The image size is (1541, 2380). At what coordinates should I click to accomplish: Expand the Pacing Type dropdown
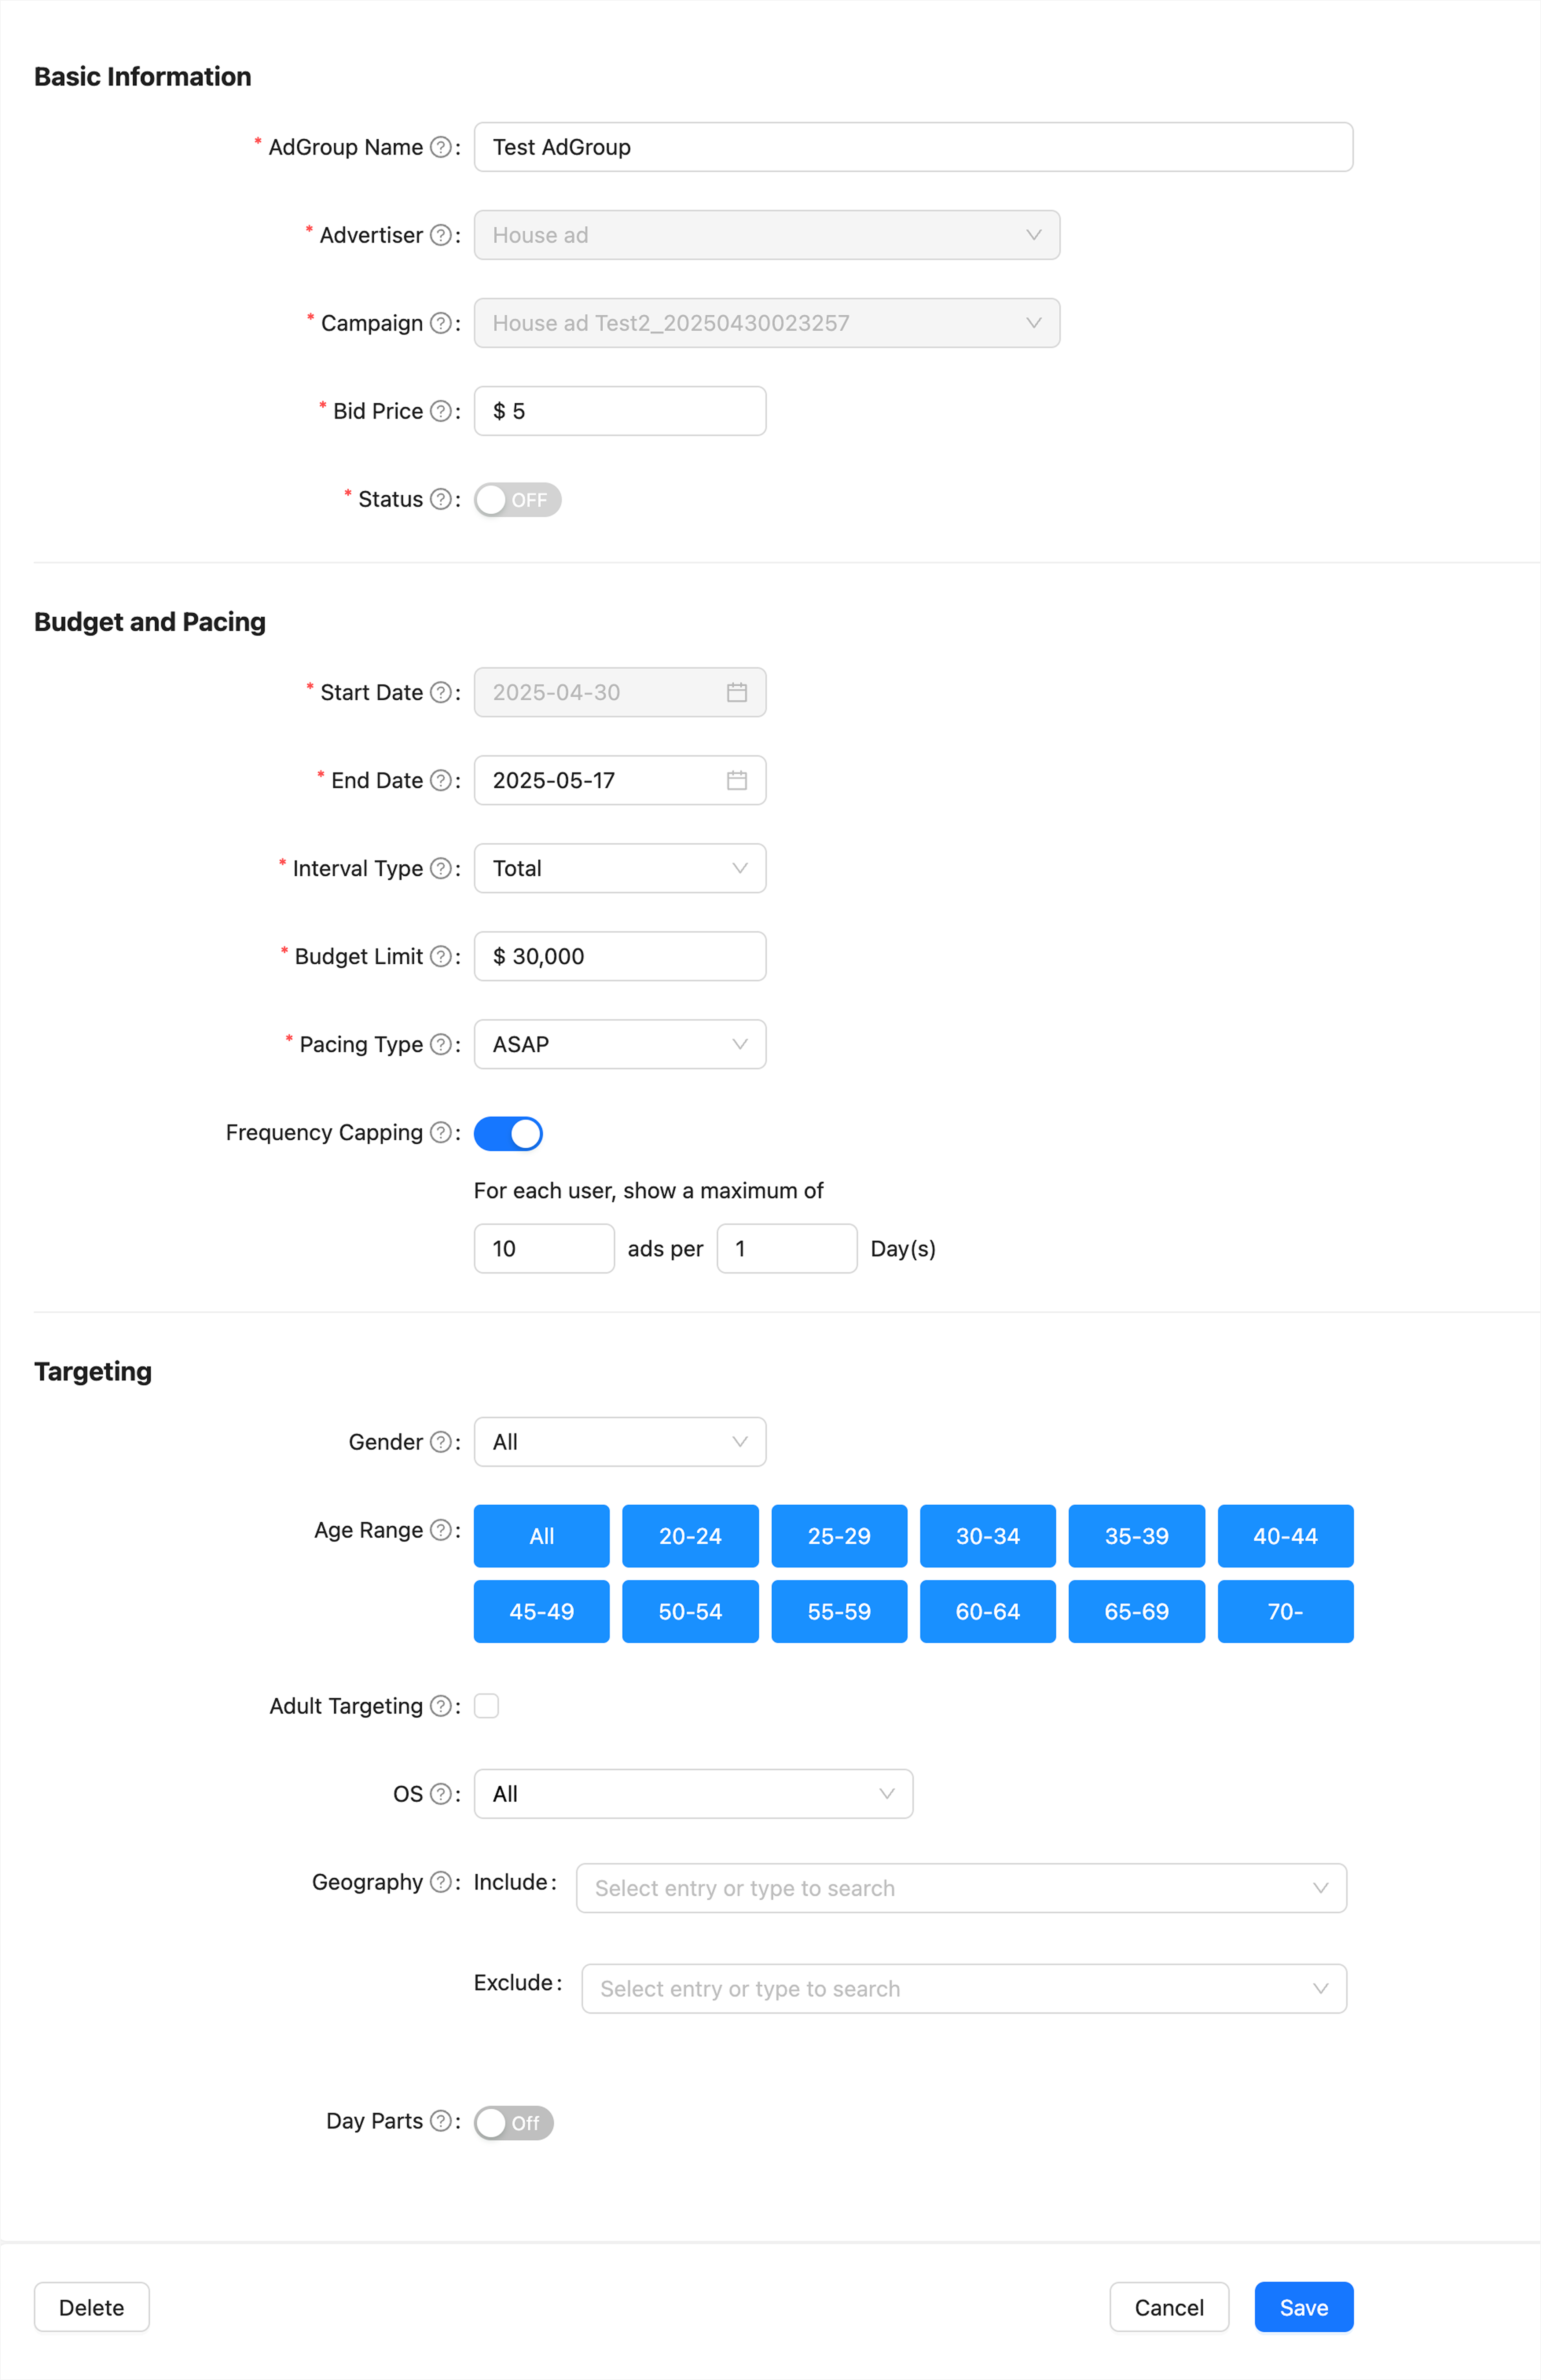coord(620,1044)
